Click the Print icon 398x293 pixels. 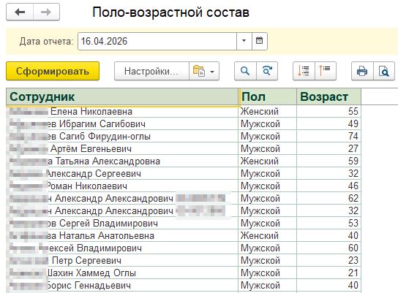click(362, 71)
